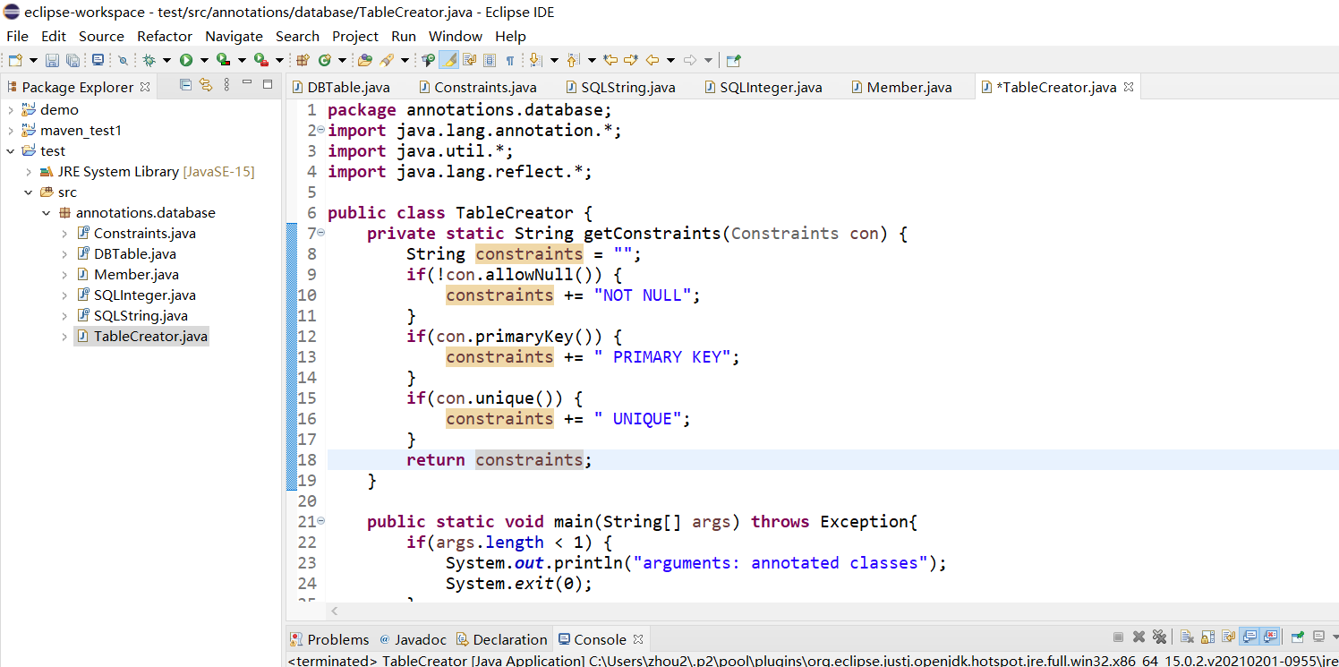Open dropdown arrow next to Run button
The width and height of the screenshot is (1339, 667).
click(204, 60)
